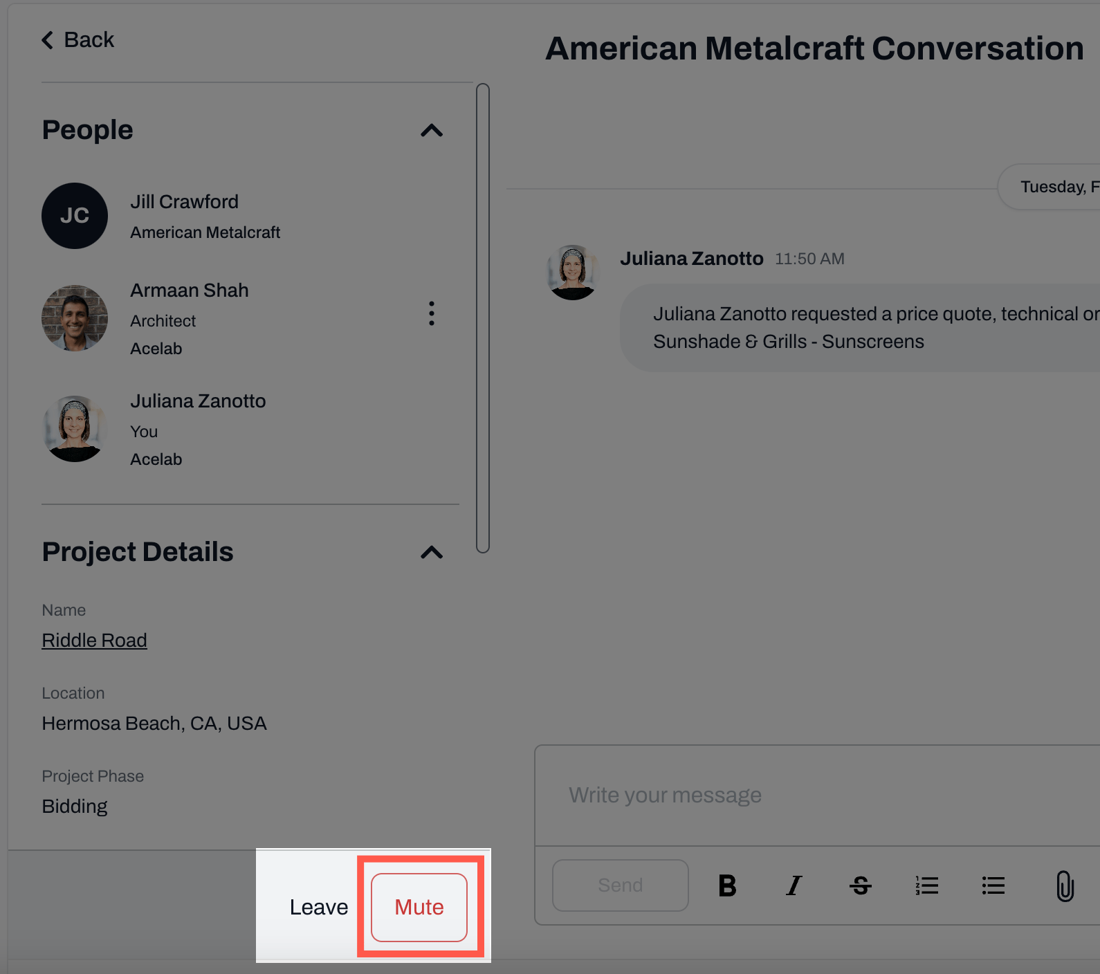Collapse the Project Details section

pyautogui.click(x=432, y=552)
